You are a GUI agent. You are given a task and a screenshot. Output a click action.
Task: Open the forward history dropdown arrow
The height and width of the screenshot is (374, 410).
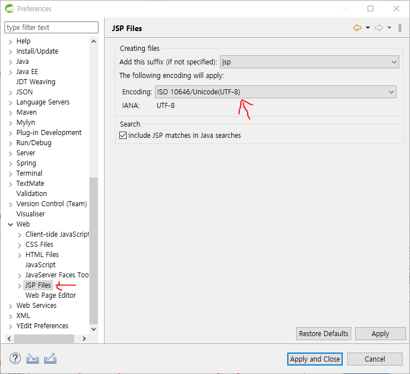tap(389, 28)
